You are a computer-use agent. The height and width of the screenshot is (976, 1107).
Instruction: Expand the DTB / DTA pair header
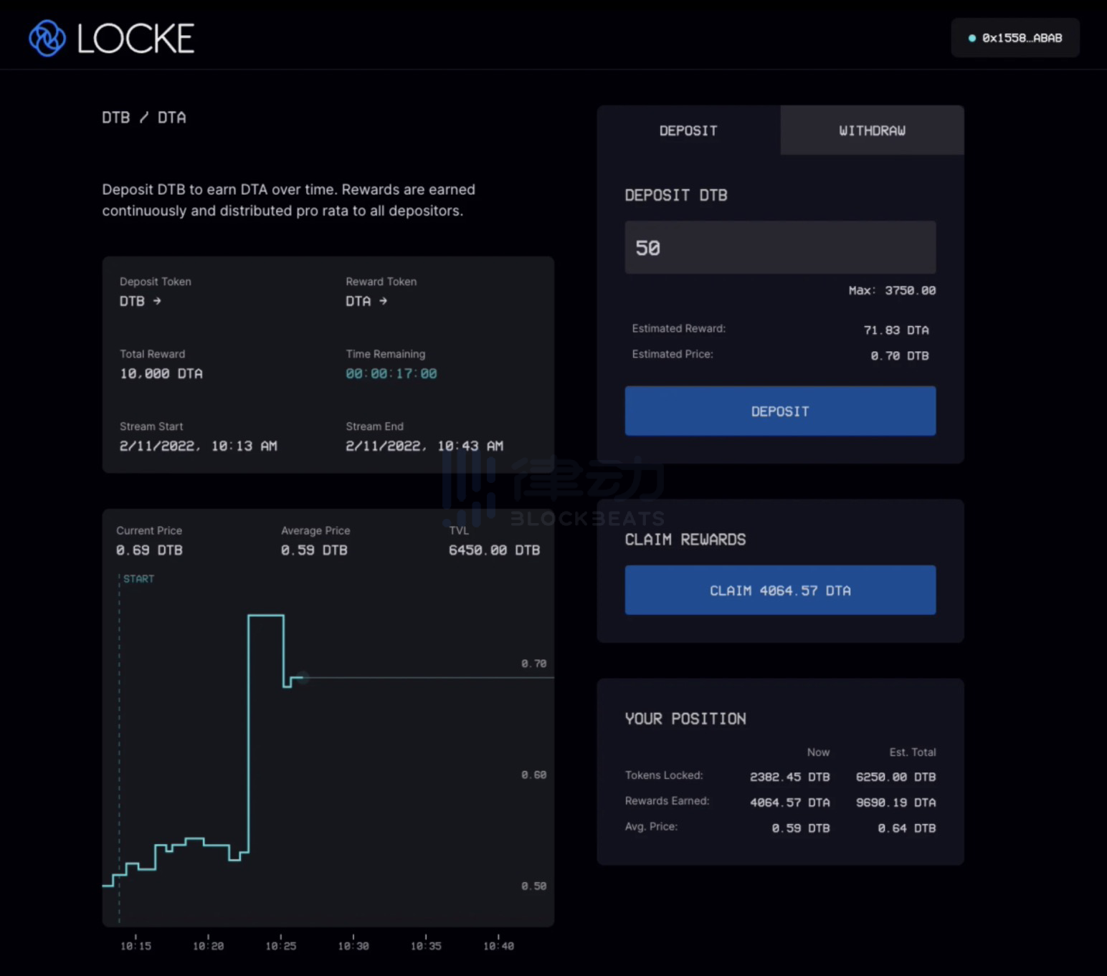(x=143, y=117)
